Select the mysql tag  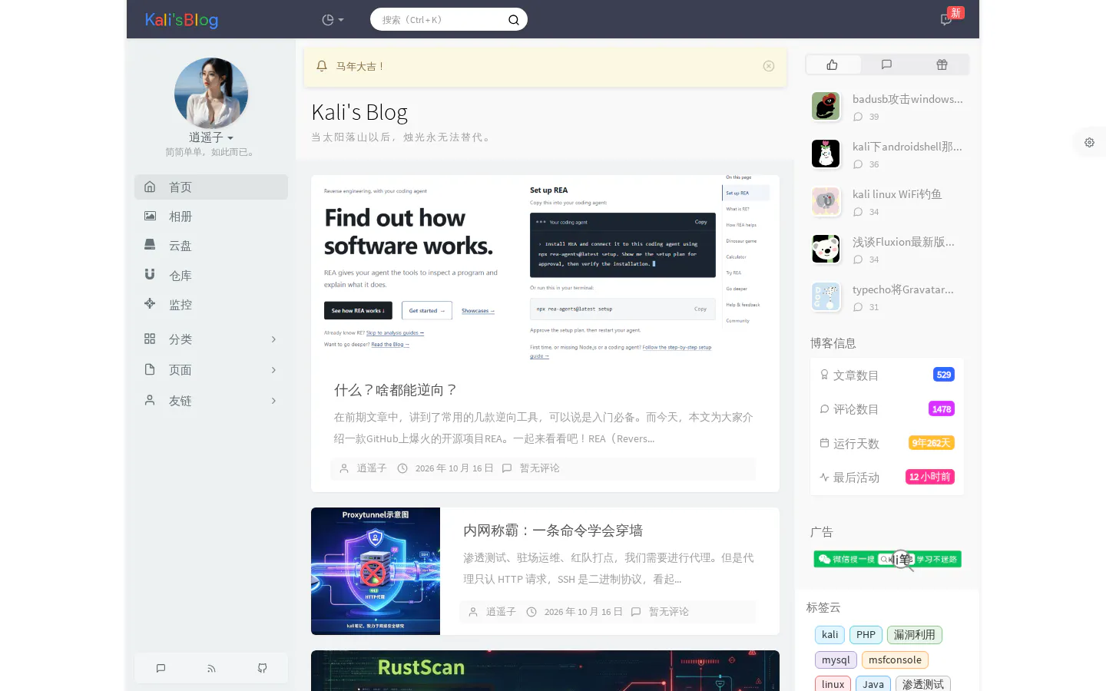pyautogui.click(x=836, y=660)
